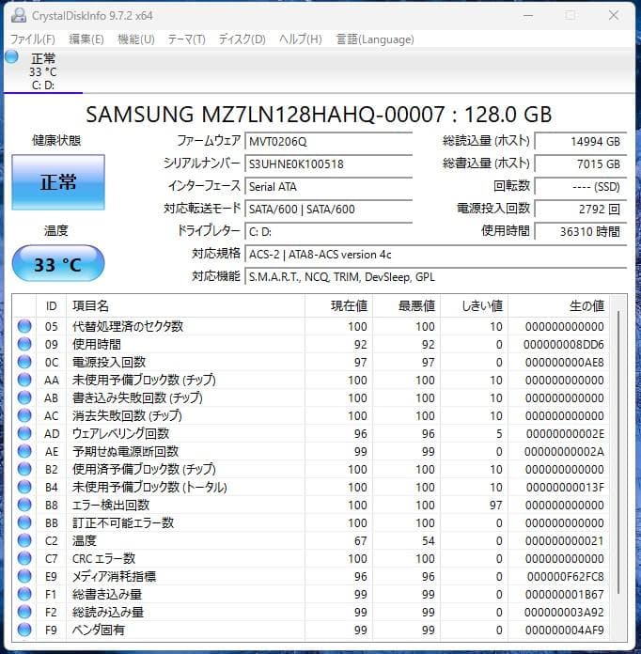Screen dimensions: 641x654
Task: Click the interface field Serial ATA
Action: 328,186
